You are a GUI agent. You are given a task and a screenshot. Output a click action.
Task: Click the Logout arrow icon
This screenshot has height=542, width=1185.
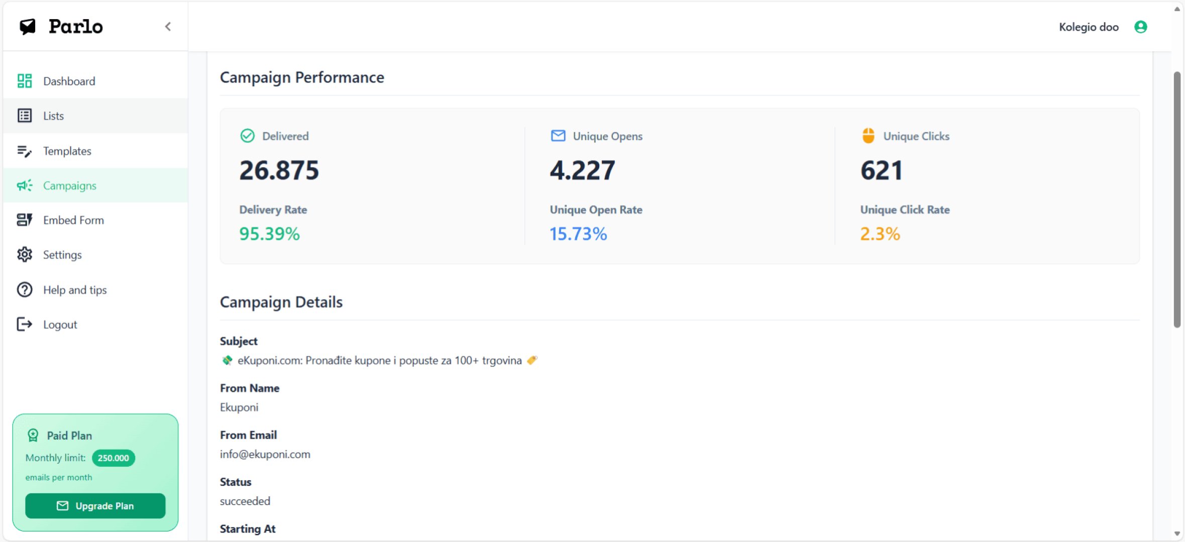click(x=25, y=324)
